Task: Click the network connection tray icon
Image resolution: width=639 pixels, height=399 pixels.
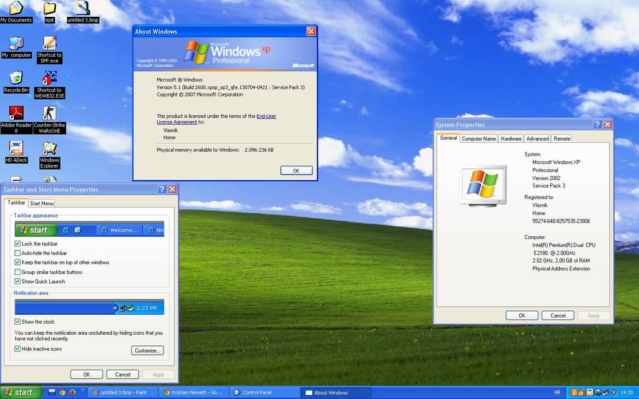Action: [x=605, y=393]
